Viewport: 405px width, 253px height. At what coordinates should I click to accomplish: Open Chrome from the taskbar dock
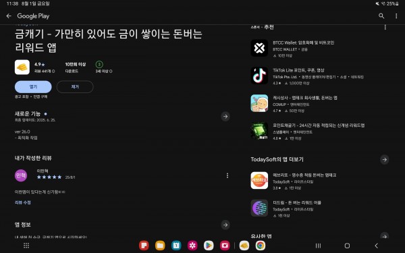coord(261,246)
